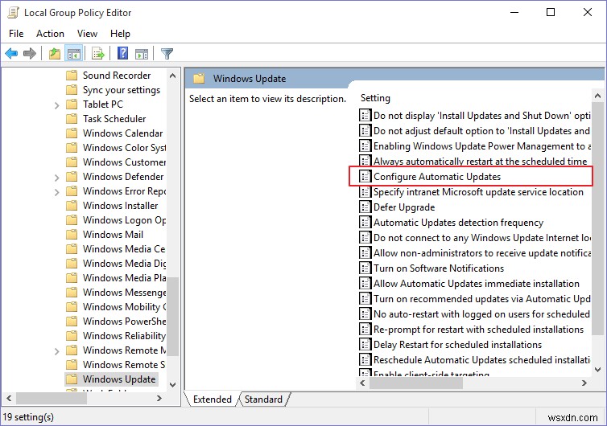607x426 pixels.
Task: Select Windows PowerShell folder in tree
Action: [124, 322]
